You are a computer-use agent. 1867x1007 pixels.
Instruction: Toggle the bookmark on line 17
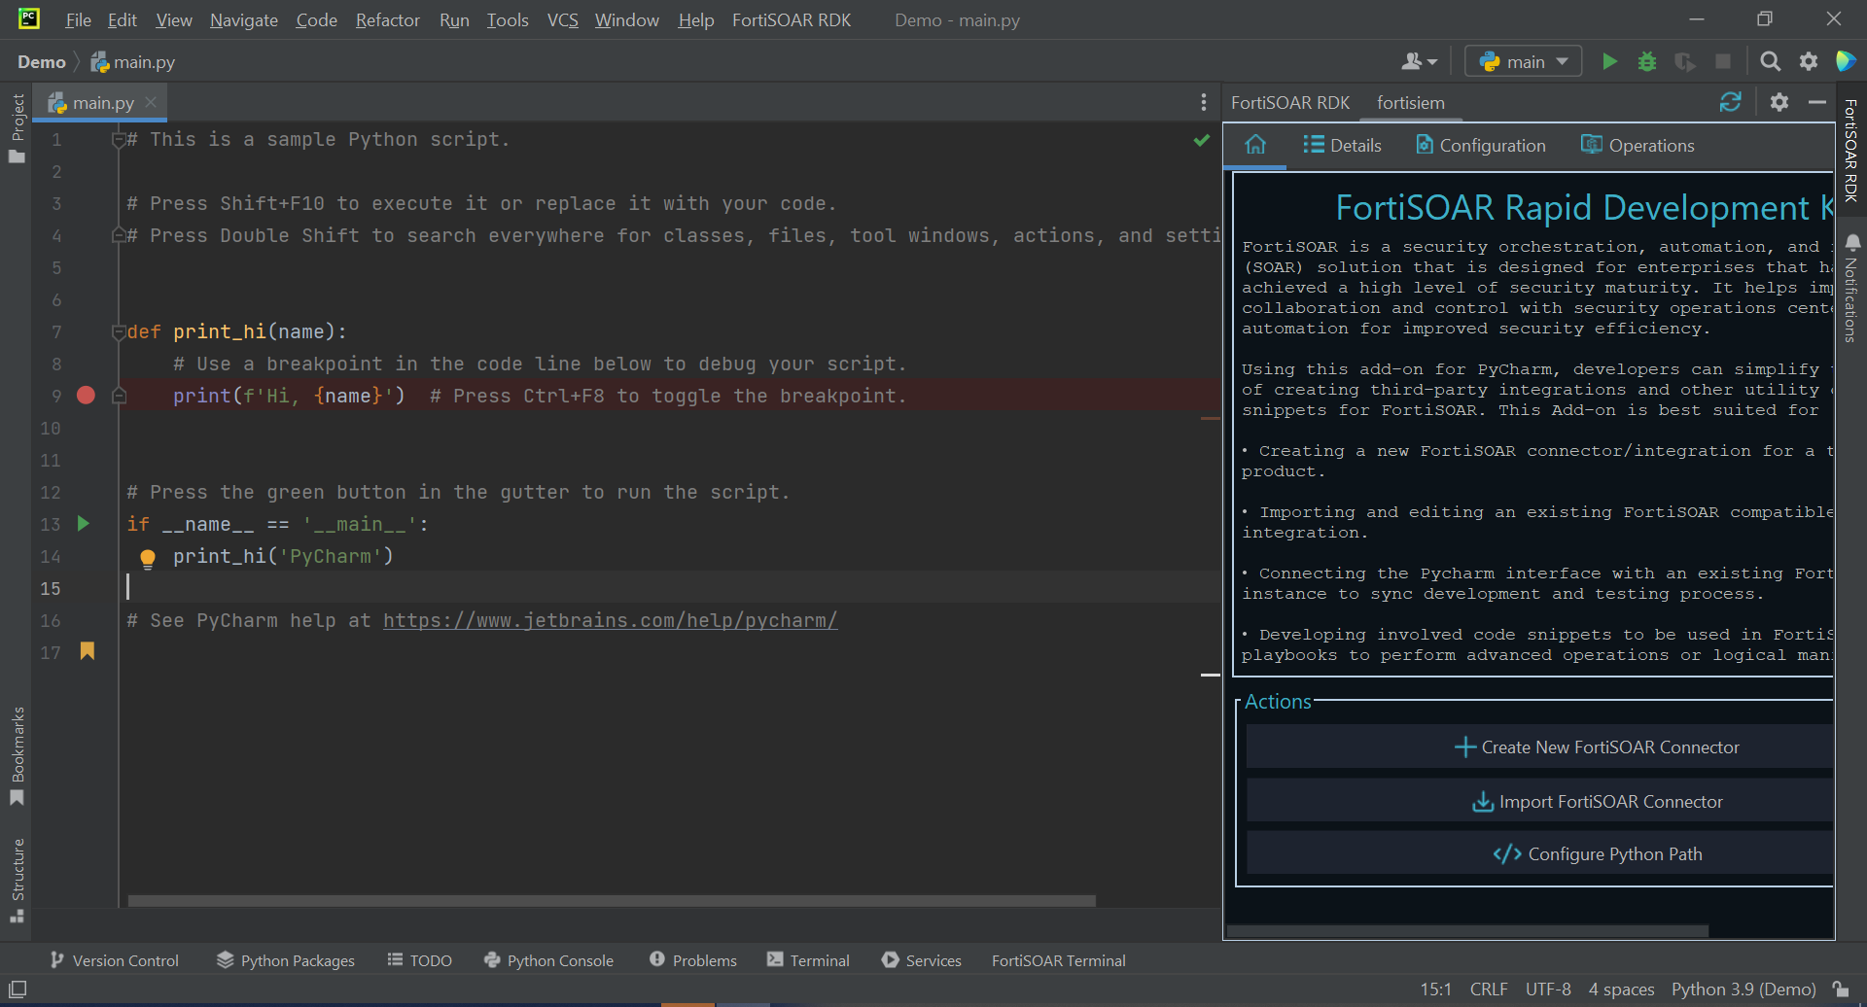(88, 651)
